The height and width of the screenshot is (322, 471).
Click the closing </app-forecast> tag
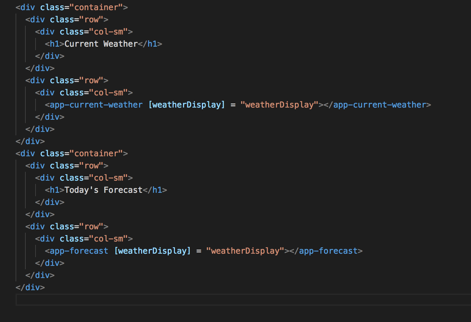[x=326, y=251]
